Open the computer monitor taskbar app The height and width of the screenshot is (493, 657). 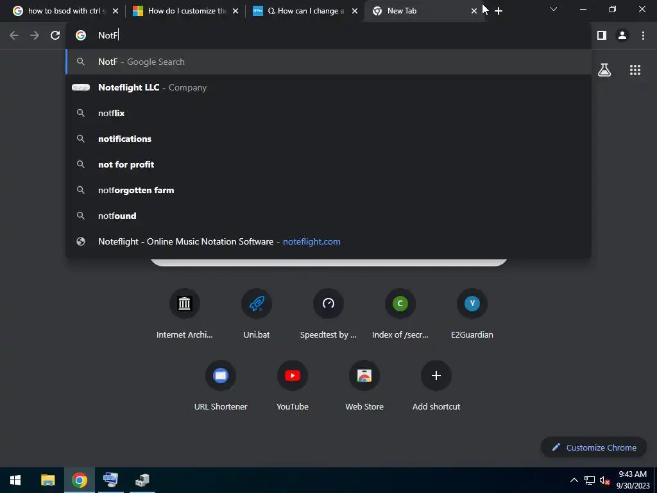pos(110,480)
